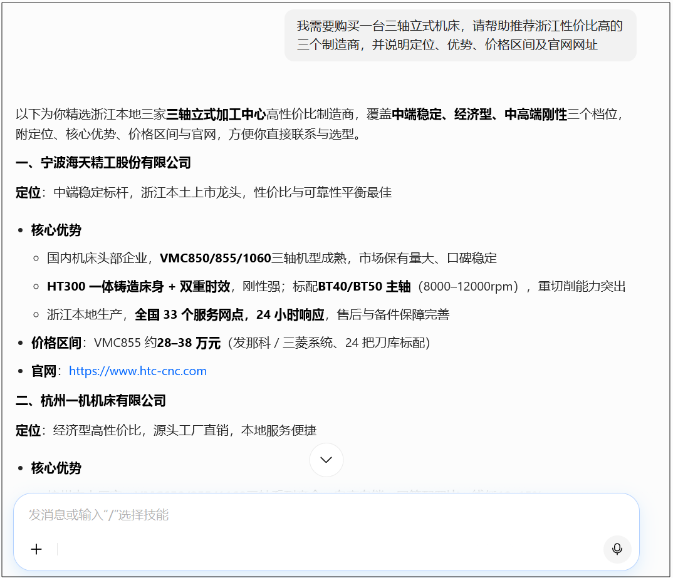Click the text 全国 33 个服务网点
The image size is (673, 578).
[x=189, y=315]
